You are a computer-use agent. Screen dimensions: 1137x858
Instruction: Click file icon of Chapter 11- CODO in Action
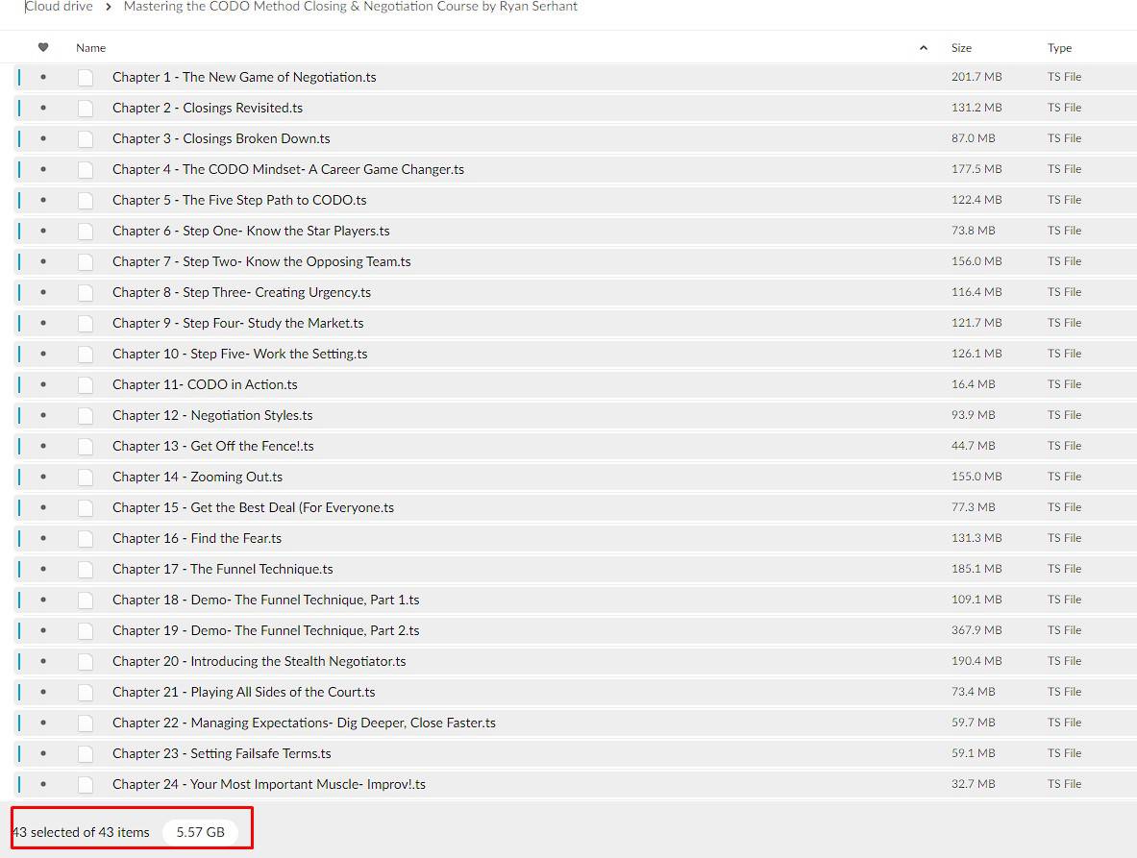tap(86, 385)
